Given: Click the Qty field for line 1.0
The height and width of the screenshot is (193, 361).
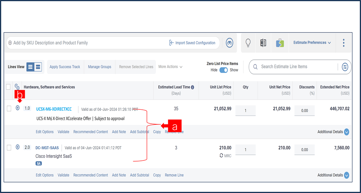Looking at the screenshot, I should point(245,110).
